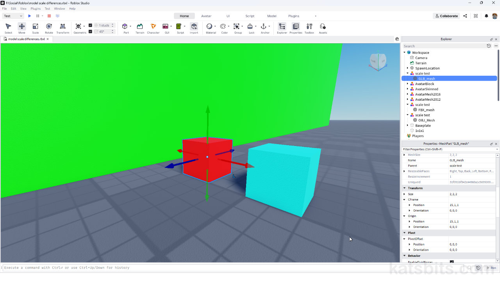
Task: Click the command bar Run button
Action: coord(491,268)
